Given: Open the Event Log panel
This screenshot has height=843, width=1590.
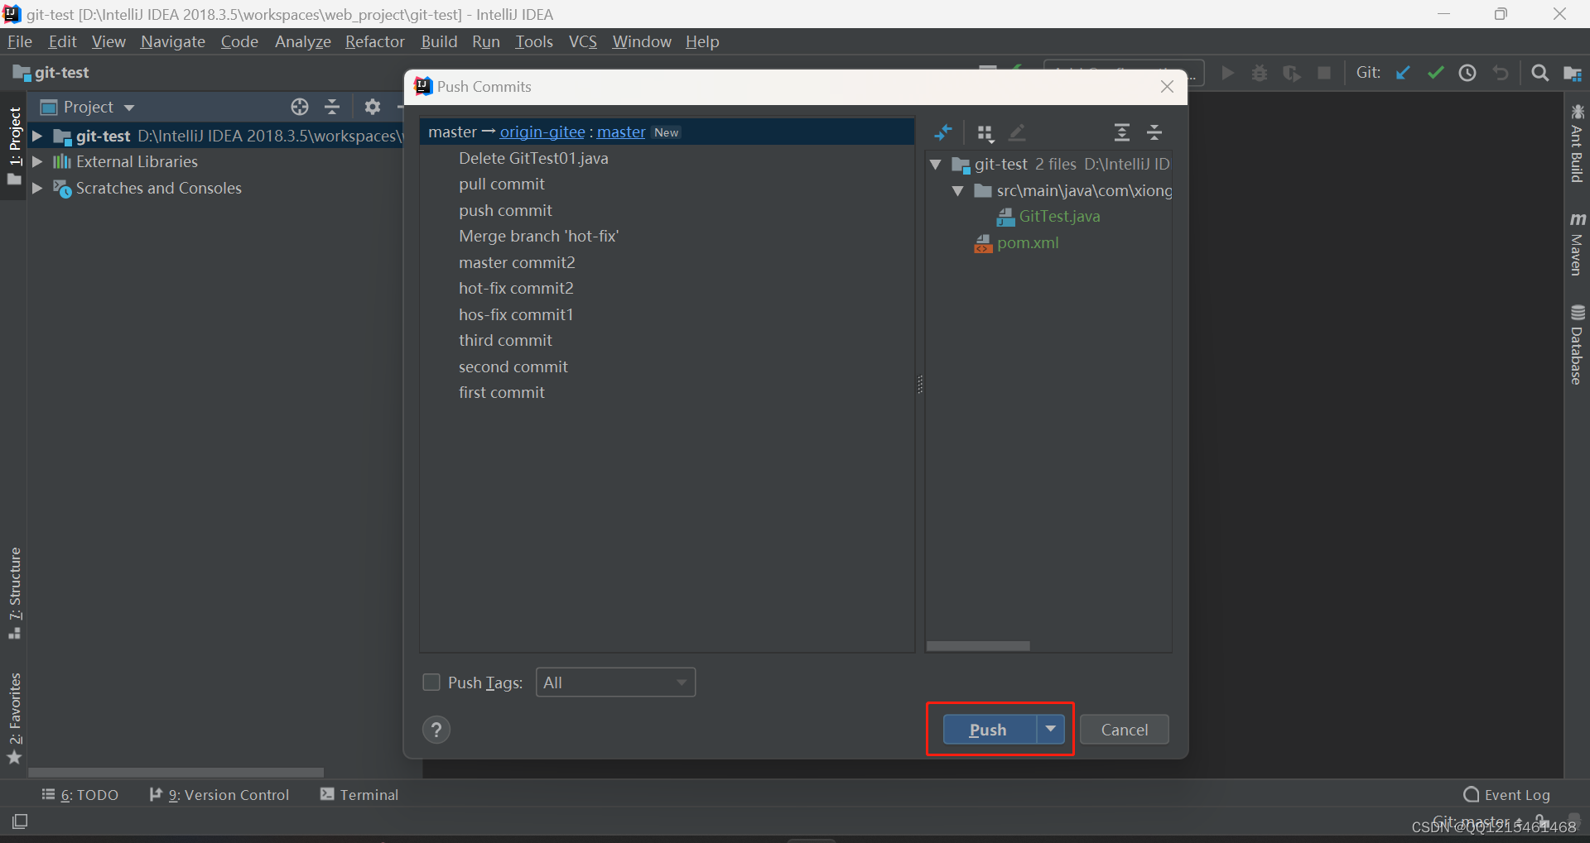Looking at the screenshot, I should click(x=1506, y=795).
